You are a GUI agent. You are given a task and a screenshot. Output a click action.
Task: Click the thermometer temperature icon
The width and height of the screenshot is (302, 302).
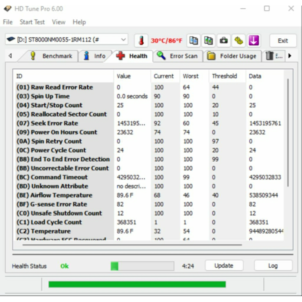pos(141,41)
